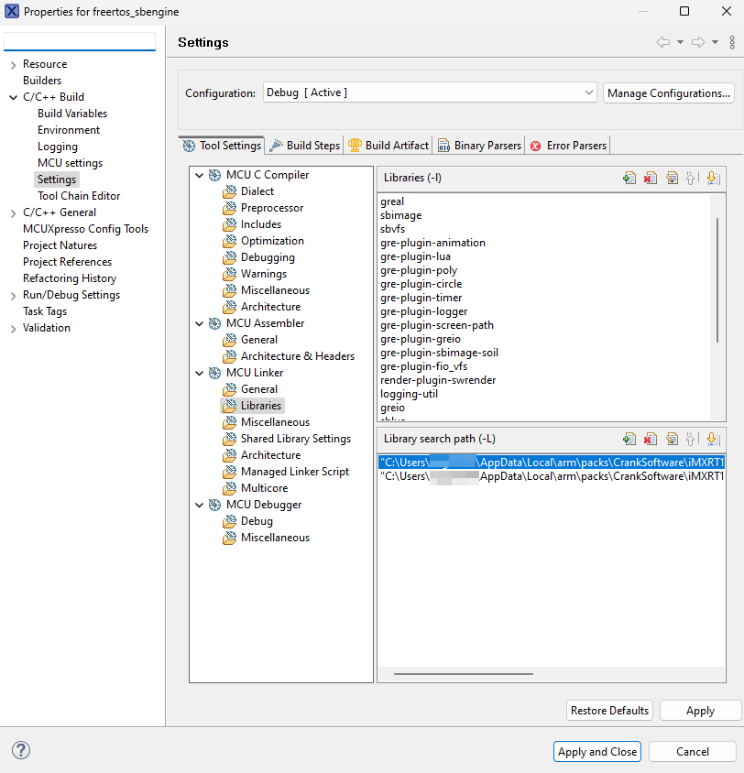Screen dimensions: 744x773
Task: Edit the selected library search path entry
Action: point(672,439)
